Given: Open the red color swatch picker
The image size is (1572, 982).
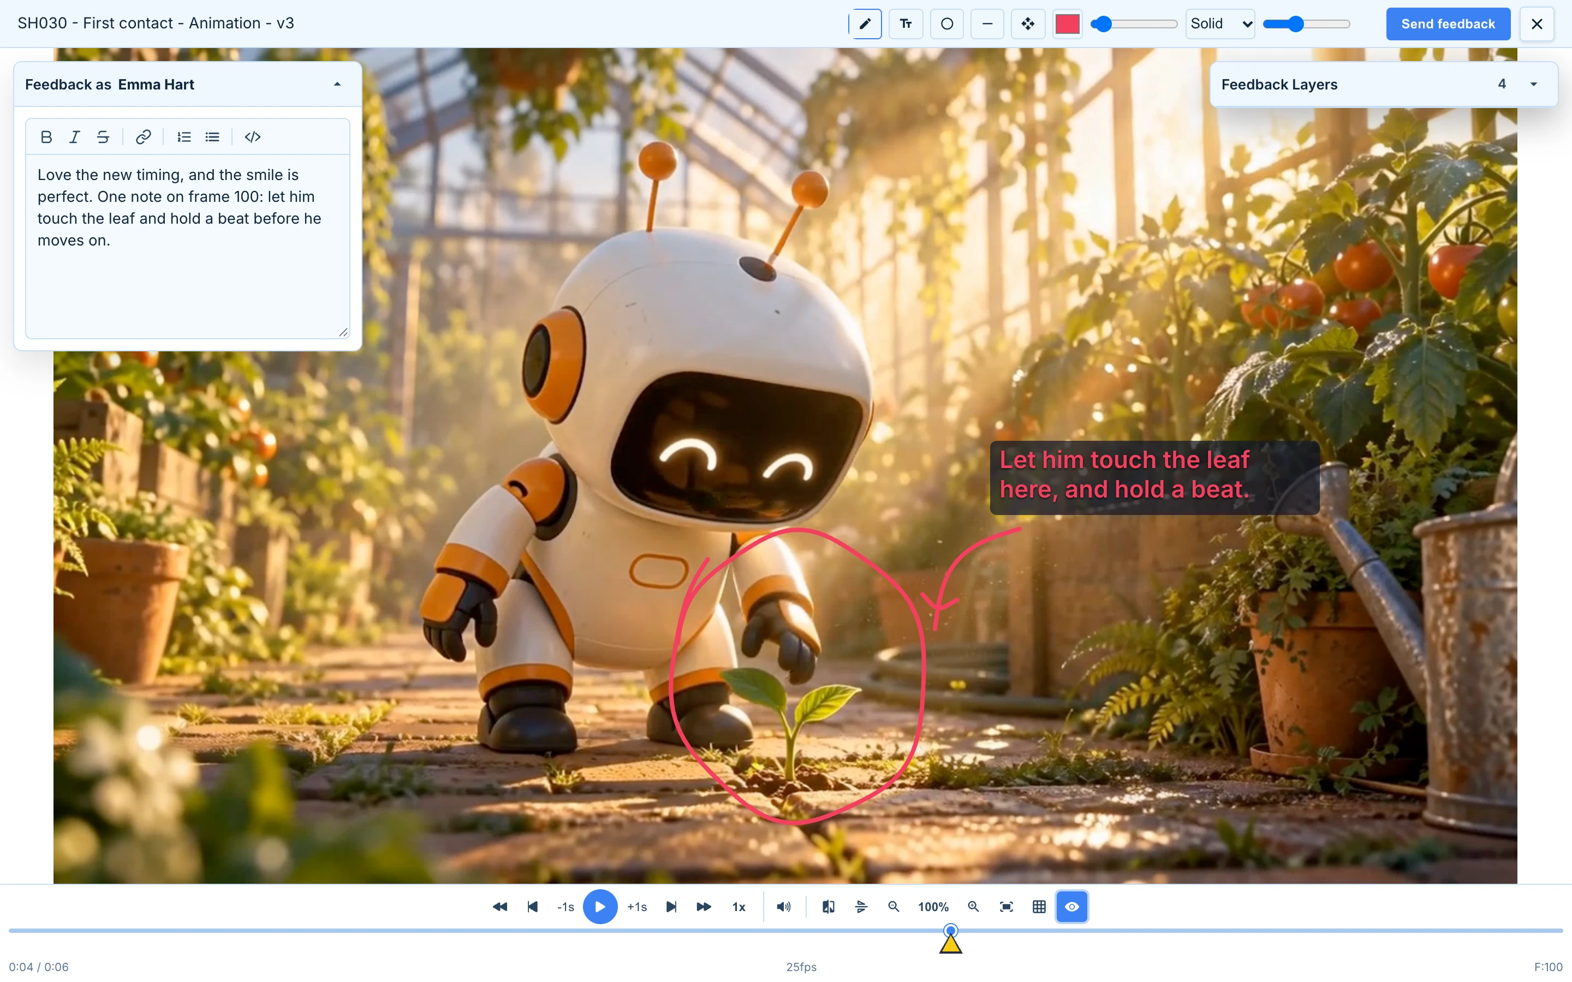Looking at the screenshot, I should (x=1067, y=24).
